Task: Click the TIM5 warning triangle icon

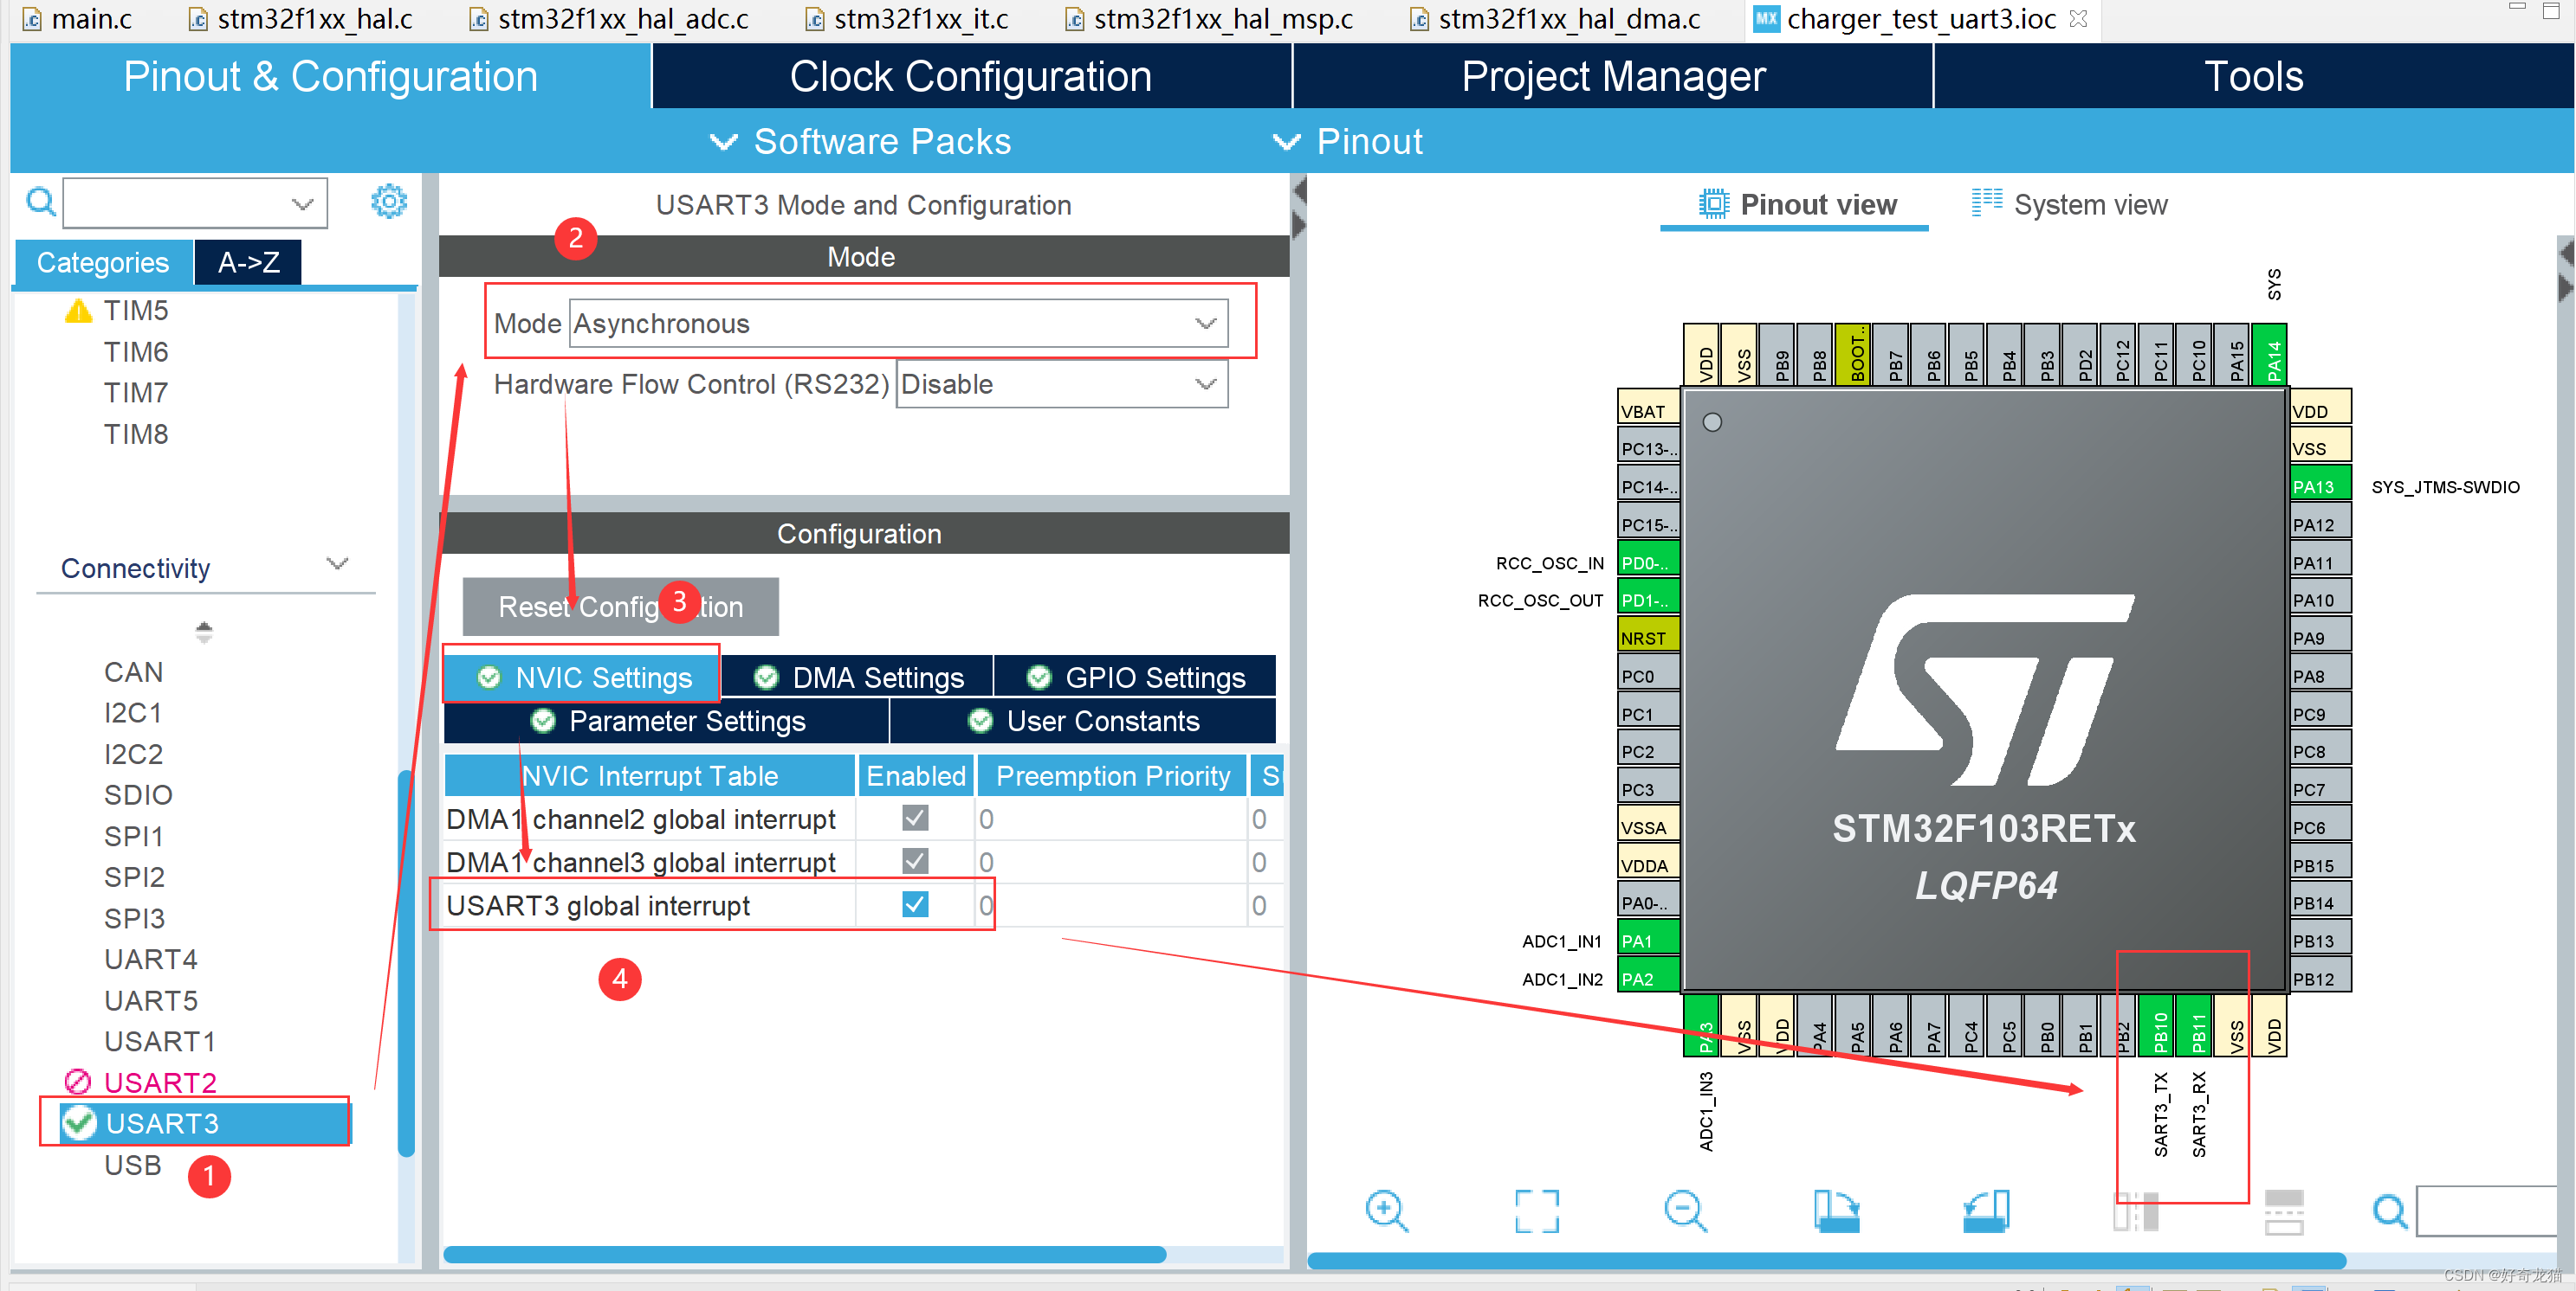Action: (78, 311)
